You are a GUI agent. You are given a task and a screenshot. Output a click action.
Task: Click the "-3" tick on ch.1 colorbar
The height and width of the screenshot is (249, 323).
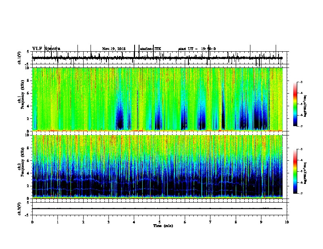click(301, 82)
